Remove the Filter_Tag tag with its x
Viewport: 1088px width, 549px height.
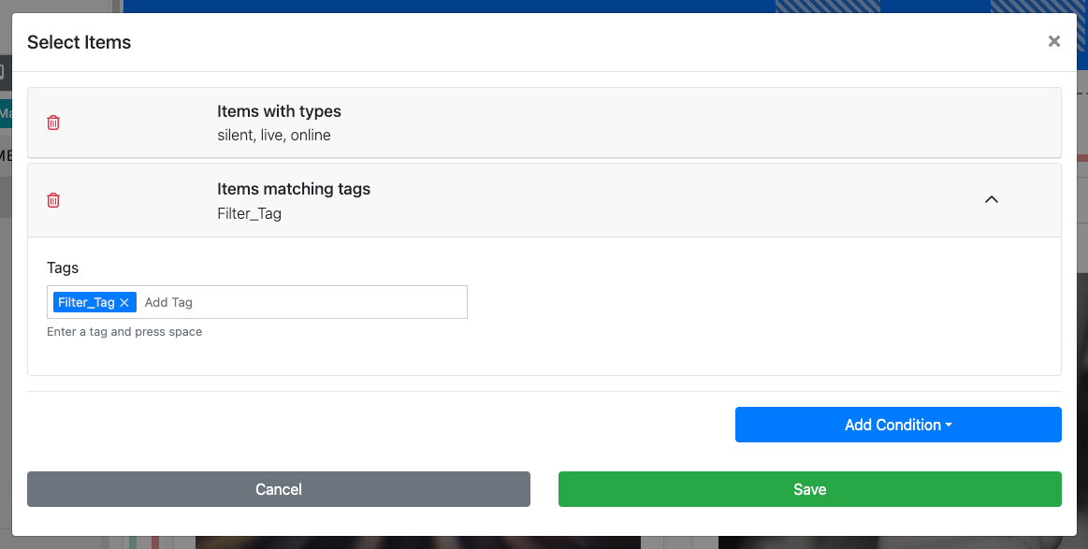click(124, 302)
